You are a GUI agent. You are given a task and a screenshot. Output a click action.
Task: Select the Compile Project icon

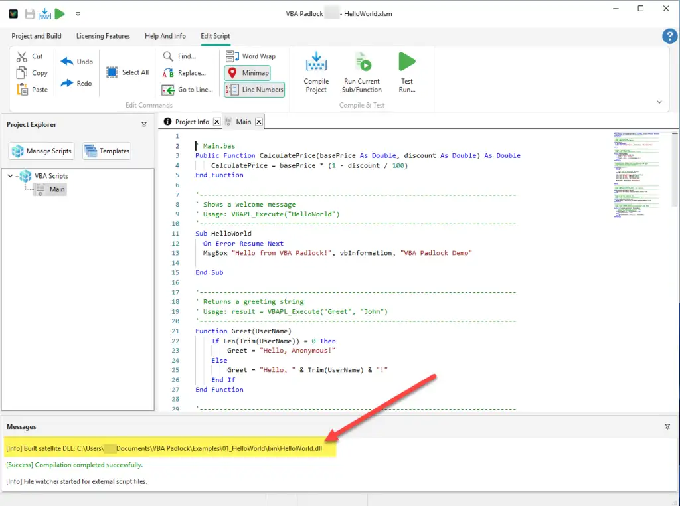pos(315,72)
